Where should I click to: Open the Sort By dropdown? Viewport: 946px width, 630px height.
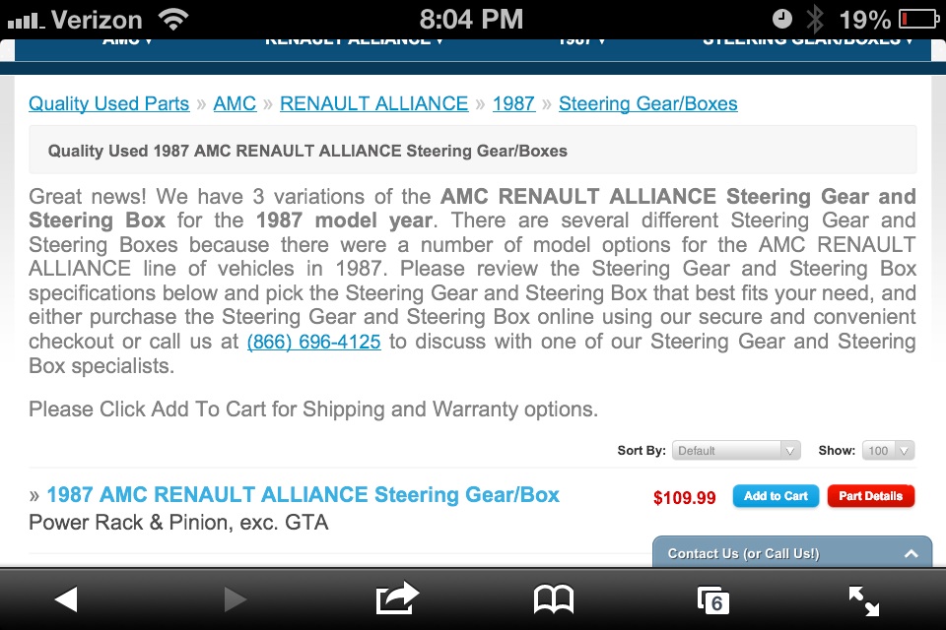(x=736, y=450)
